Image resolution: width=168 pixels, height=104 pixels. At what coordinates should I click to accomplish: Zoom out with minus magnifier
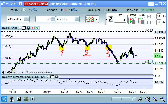[x=155, y=99]
